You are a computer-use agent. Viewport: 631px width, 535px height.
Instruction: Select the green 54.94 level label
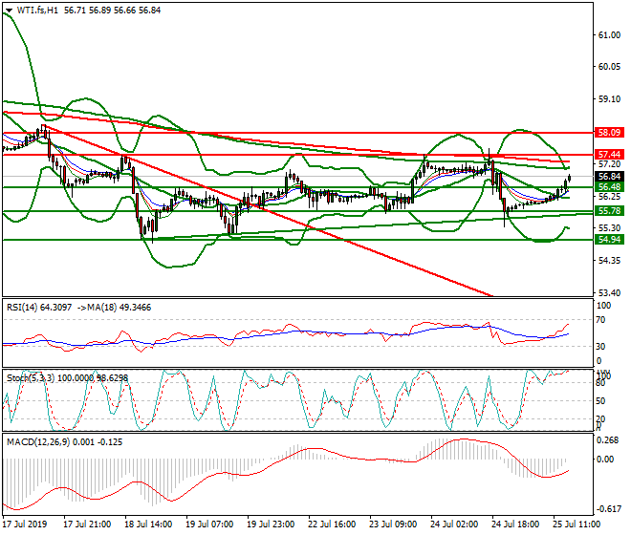pos(609,240)
